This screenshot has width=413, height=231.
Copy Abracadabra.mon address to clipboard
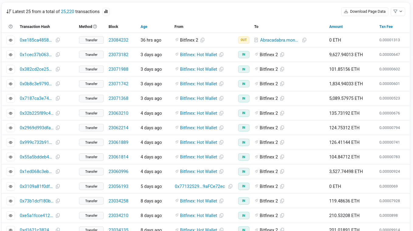[x=304, y=40]
